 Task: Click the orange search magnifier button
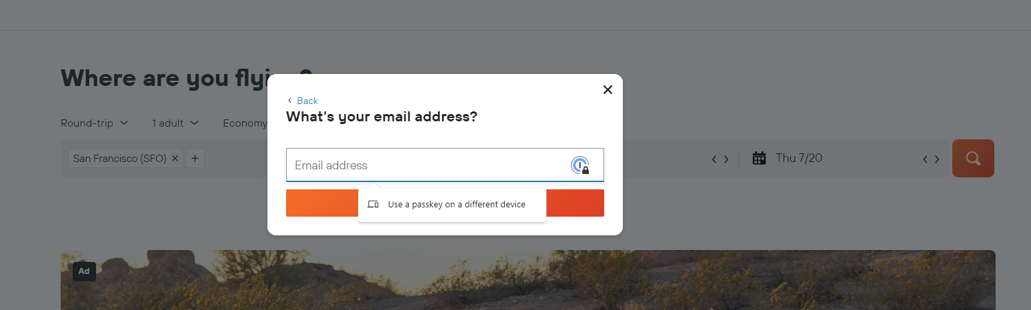[973, 159]
